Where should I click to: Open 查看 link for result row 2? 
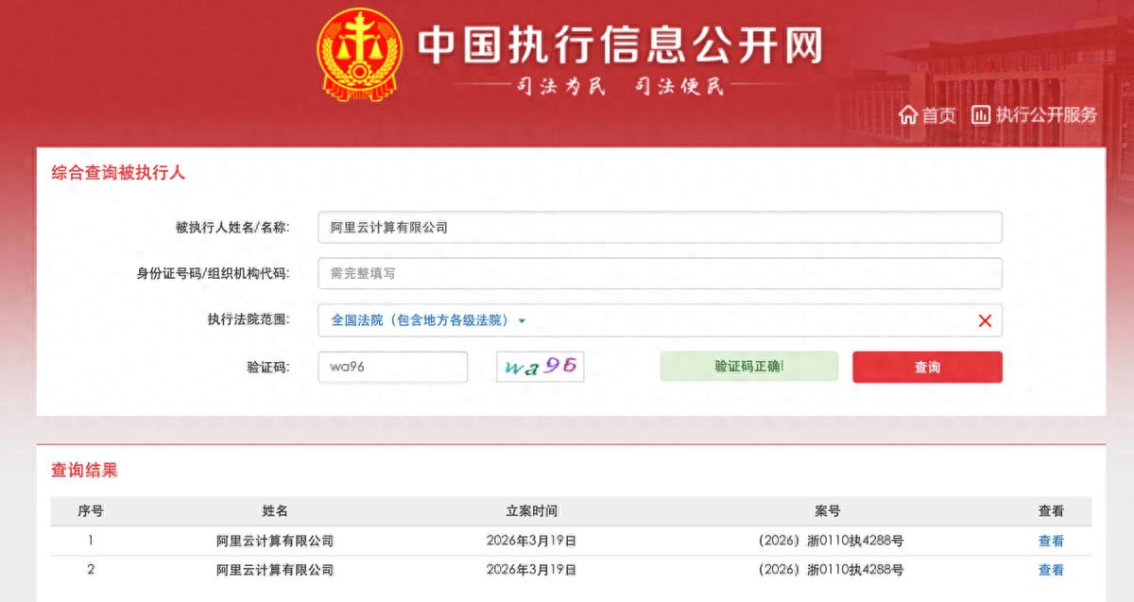coord(1051,570)
